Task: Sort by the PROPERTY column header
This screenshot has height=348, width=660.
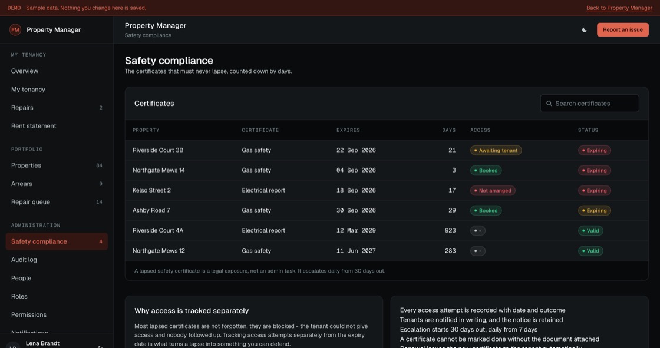Action: (146, 130)
